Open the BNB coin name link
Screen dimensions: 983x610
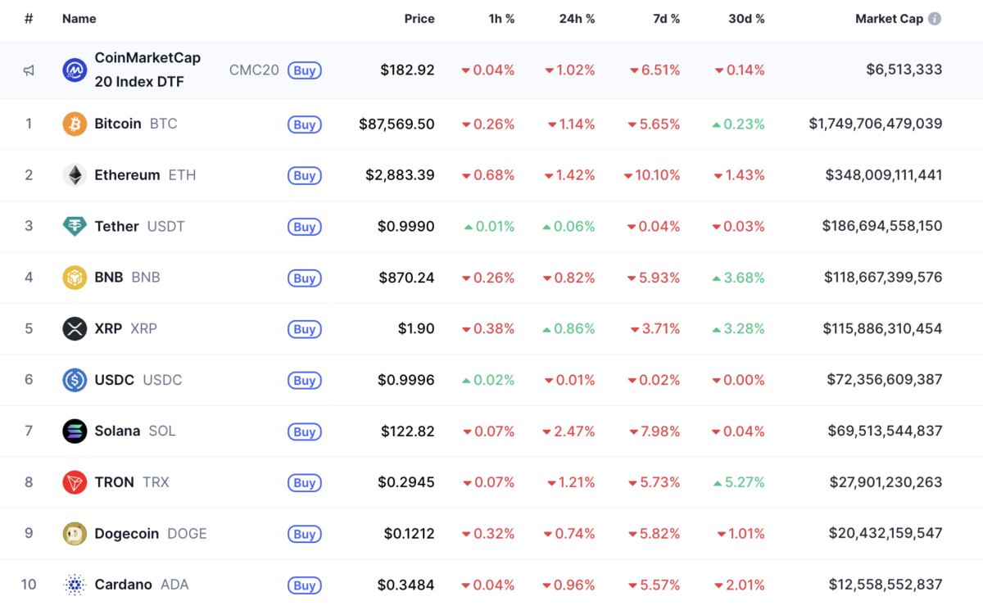tap(108, 278)
